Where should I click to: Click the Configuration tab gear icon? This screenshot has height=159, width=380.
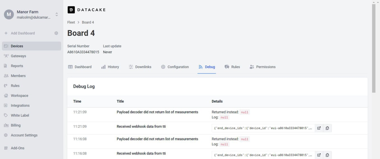163,67
